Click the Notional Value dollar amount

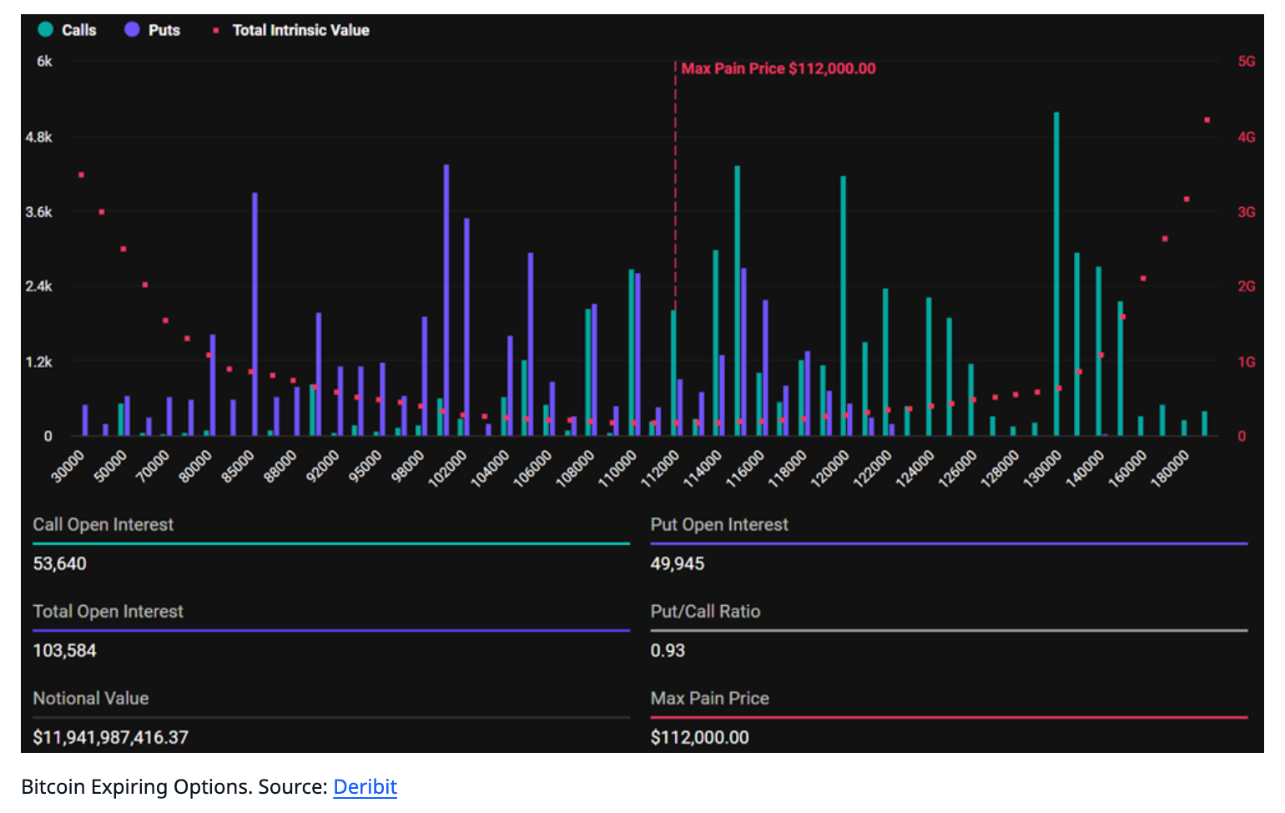111,737
